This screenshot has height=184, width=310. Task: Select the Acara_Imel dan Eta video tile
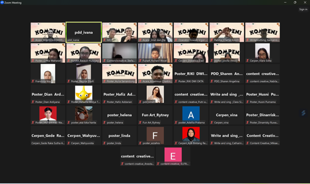(x=155, y=32)
